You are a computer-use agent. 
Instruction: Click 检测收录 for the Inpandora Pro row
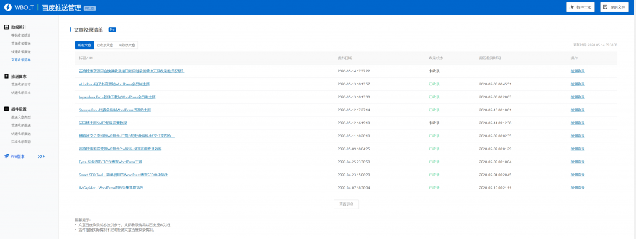coord(578,97)
